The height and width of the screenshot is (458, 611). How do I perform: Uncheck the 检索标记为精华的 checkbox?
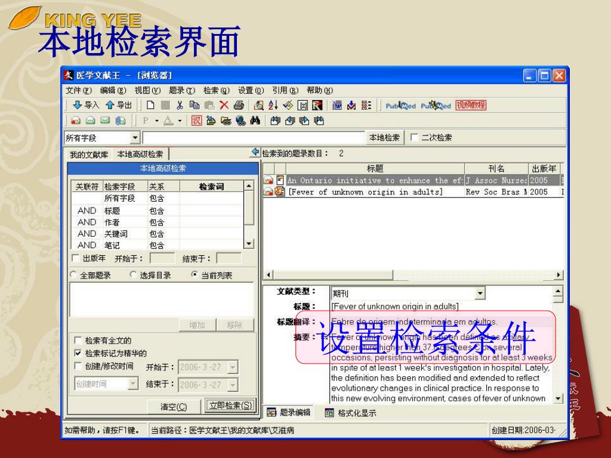78,353
